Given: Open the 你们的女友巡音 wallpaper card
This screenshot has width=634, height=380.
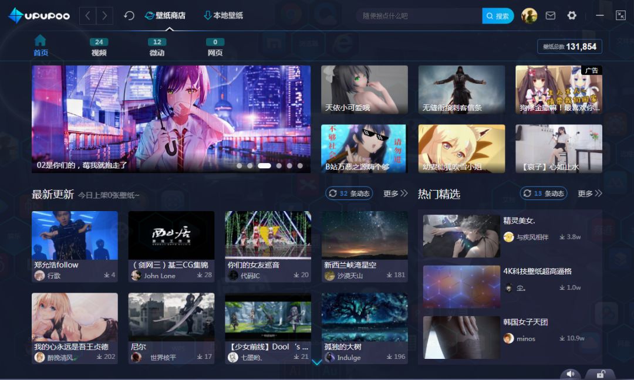Looking at the screenshot, I should coord(268,246).
